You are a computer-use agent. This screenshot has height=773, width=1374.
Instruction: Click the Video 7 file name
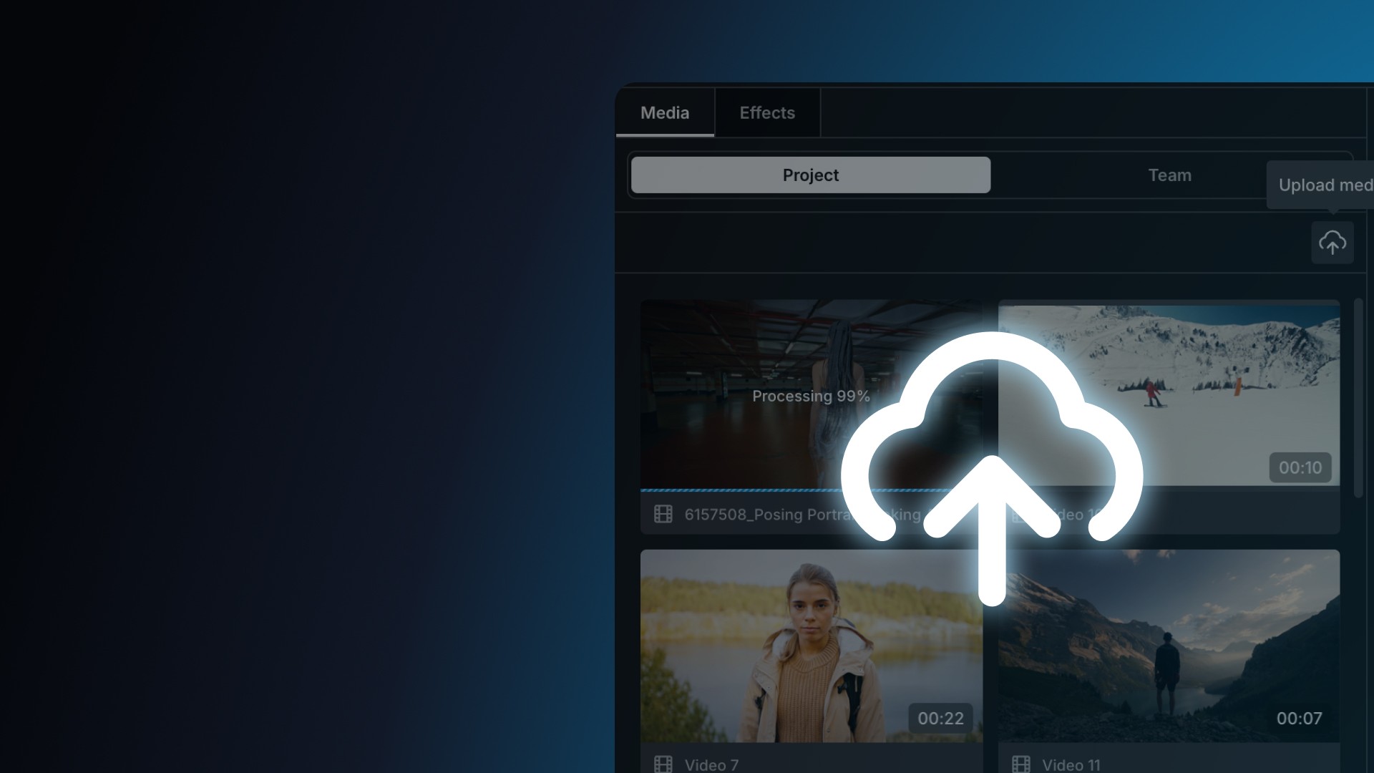click(711, 764)
